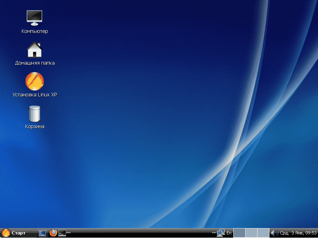This screenshot has height=238, width=318.
Task: Launch the terminal from the quick launch bar
Action: tap(62, 233)
